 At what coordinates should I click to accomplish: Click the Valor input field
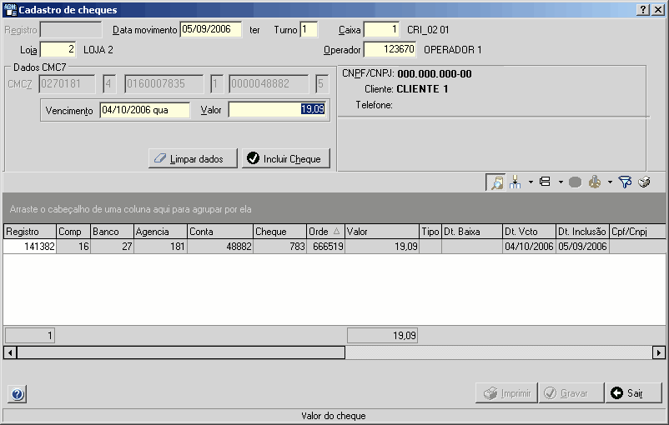click(278, 109)
